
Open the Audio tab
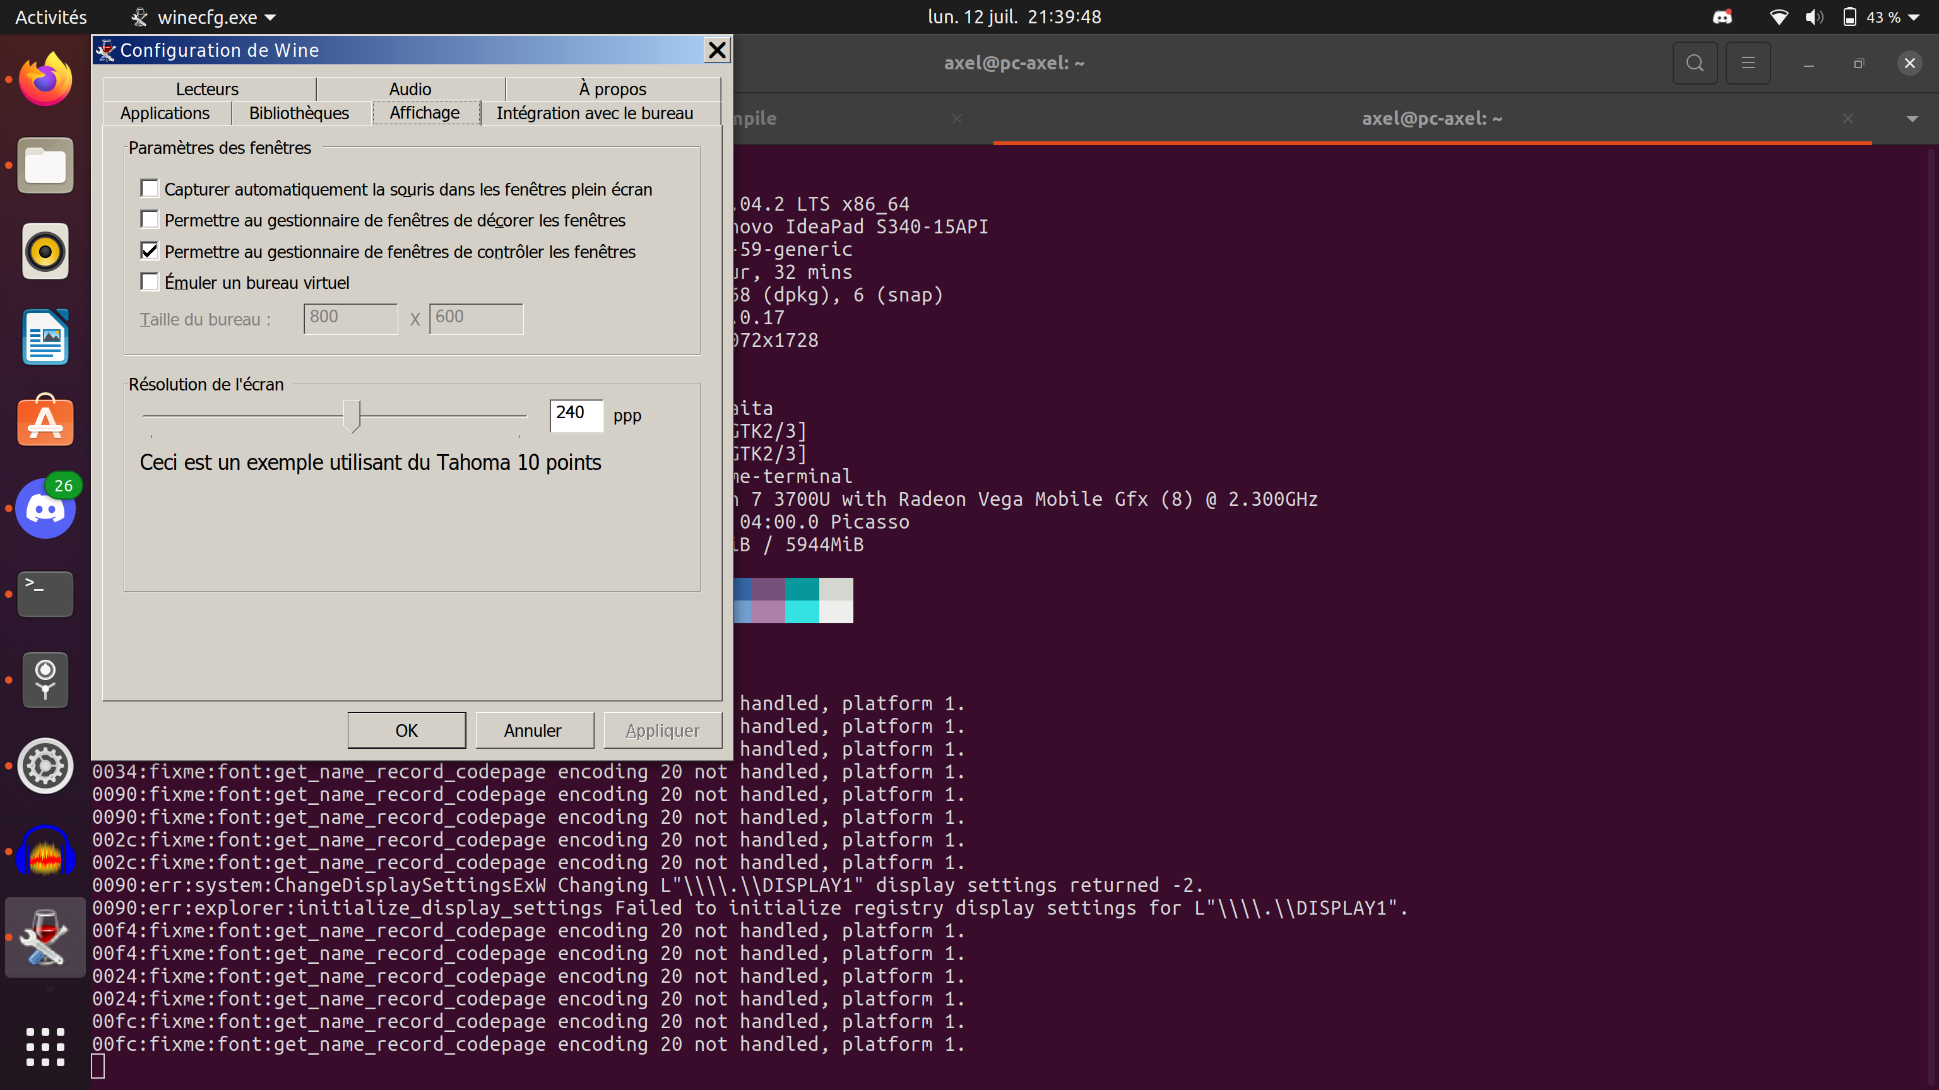click(410, 89)
